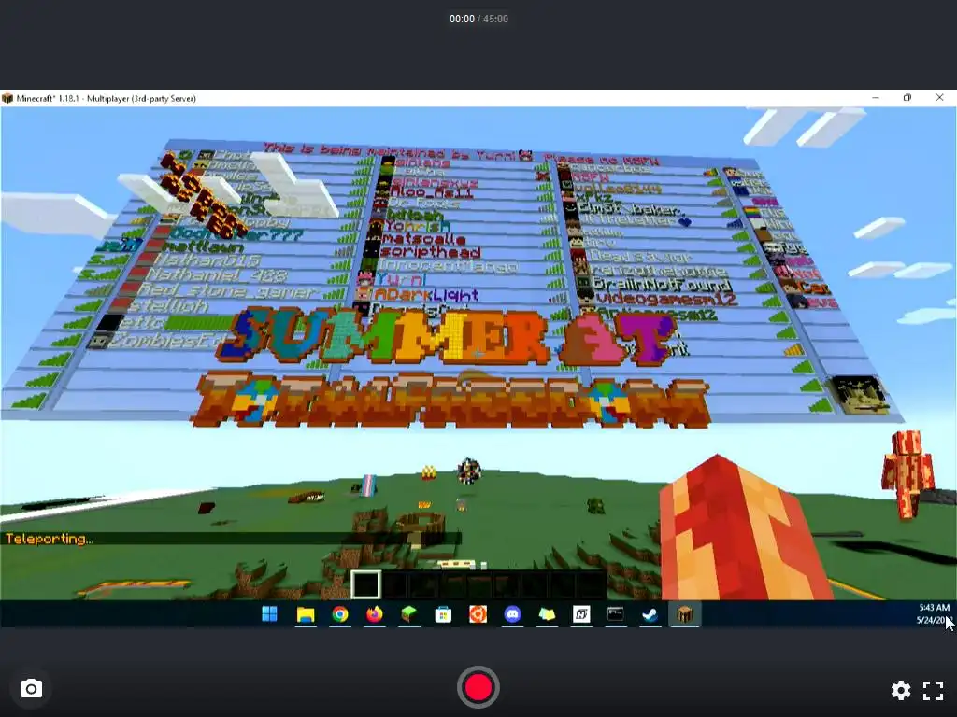Select the highlighted first hotbar slot
The height and width of the screenshot is (717, 957).
(x=365, y=584)
